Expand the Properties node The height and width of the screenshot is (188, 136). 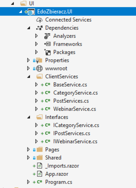click(x=28, y=60)
